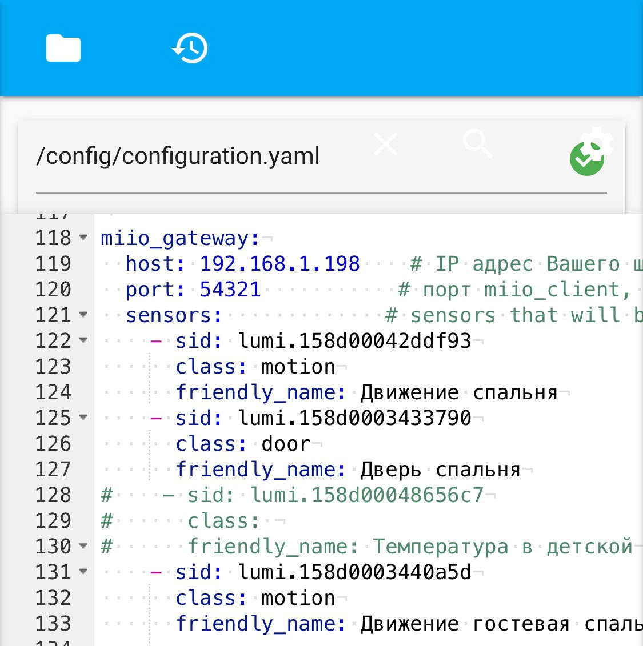Click the port value 54321

[230, 289]
